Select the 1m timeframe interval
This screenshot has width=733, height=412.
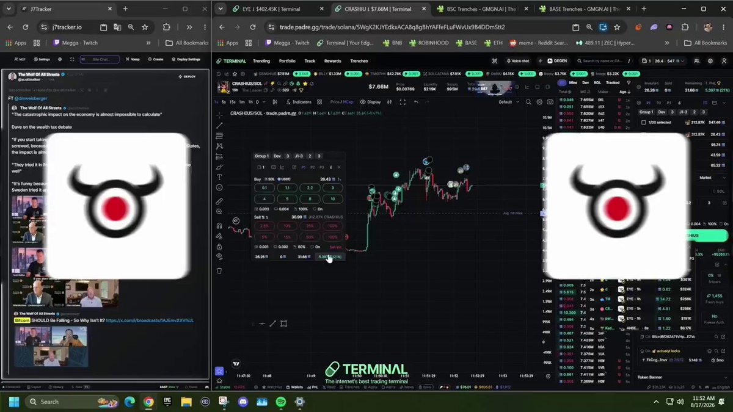(242, 102)
